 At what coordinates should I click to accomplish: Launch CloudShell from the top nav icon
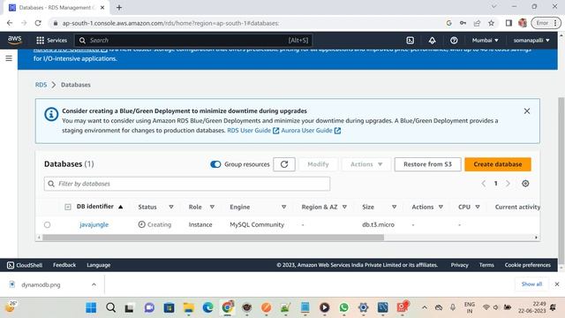tap(410, 41)
